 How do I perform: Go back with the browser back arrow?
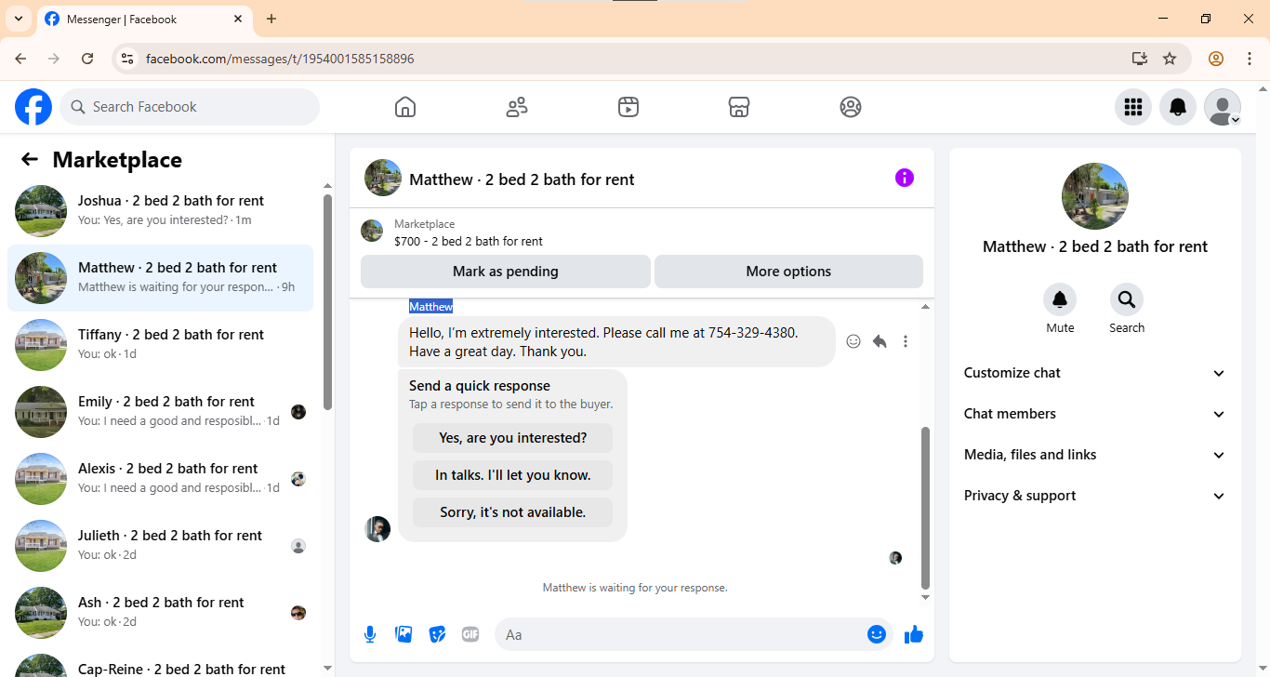coord(20,59)
